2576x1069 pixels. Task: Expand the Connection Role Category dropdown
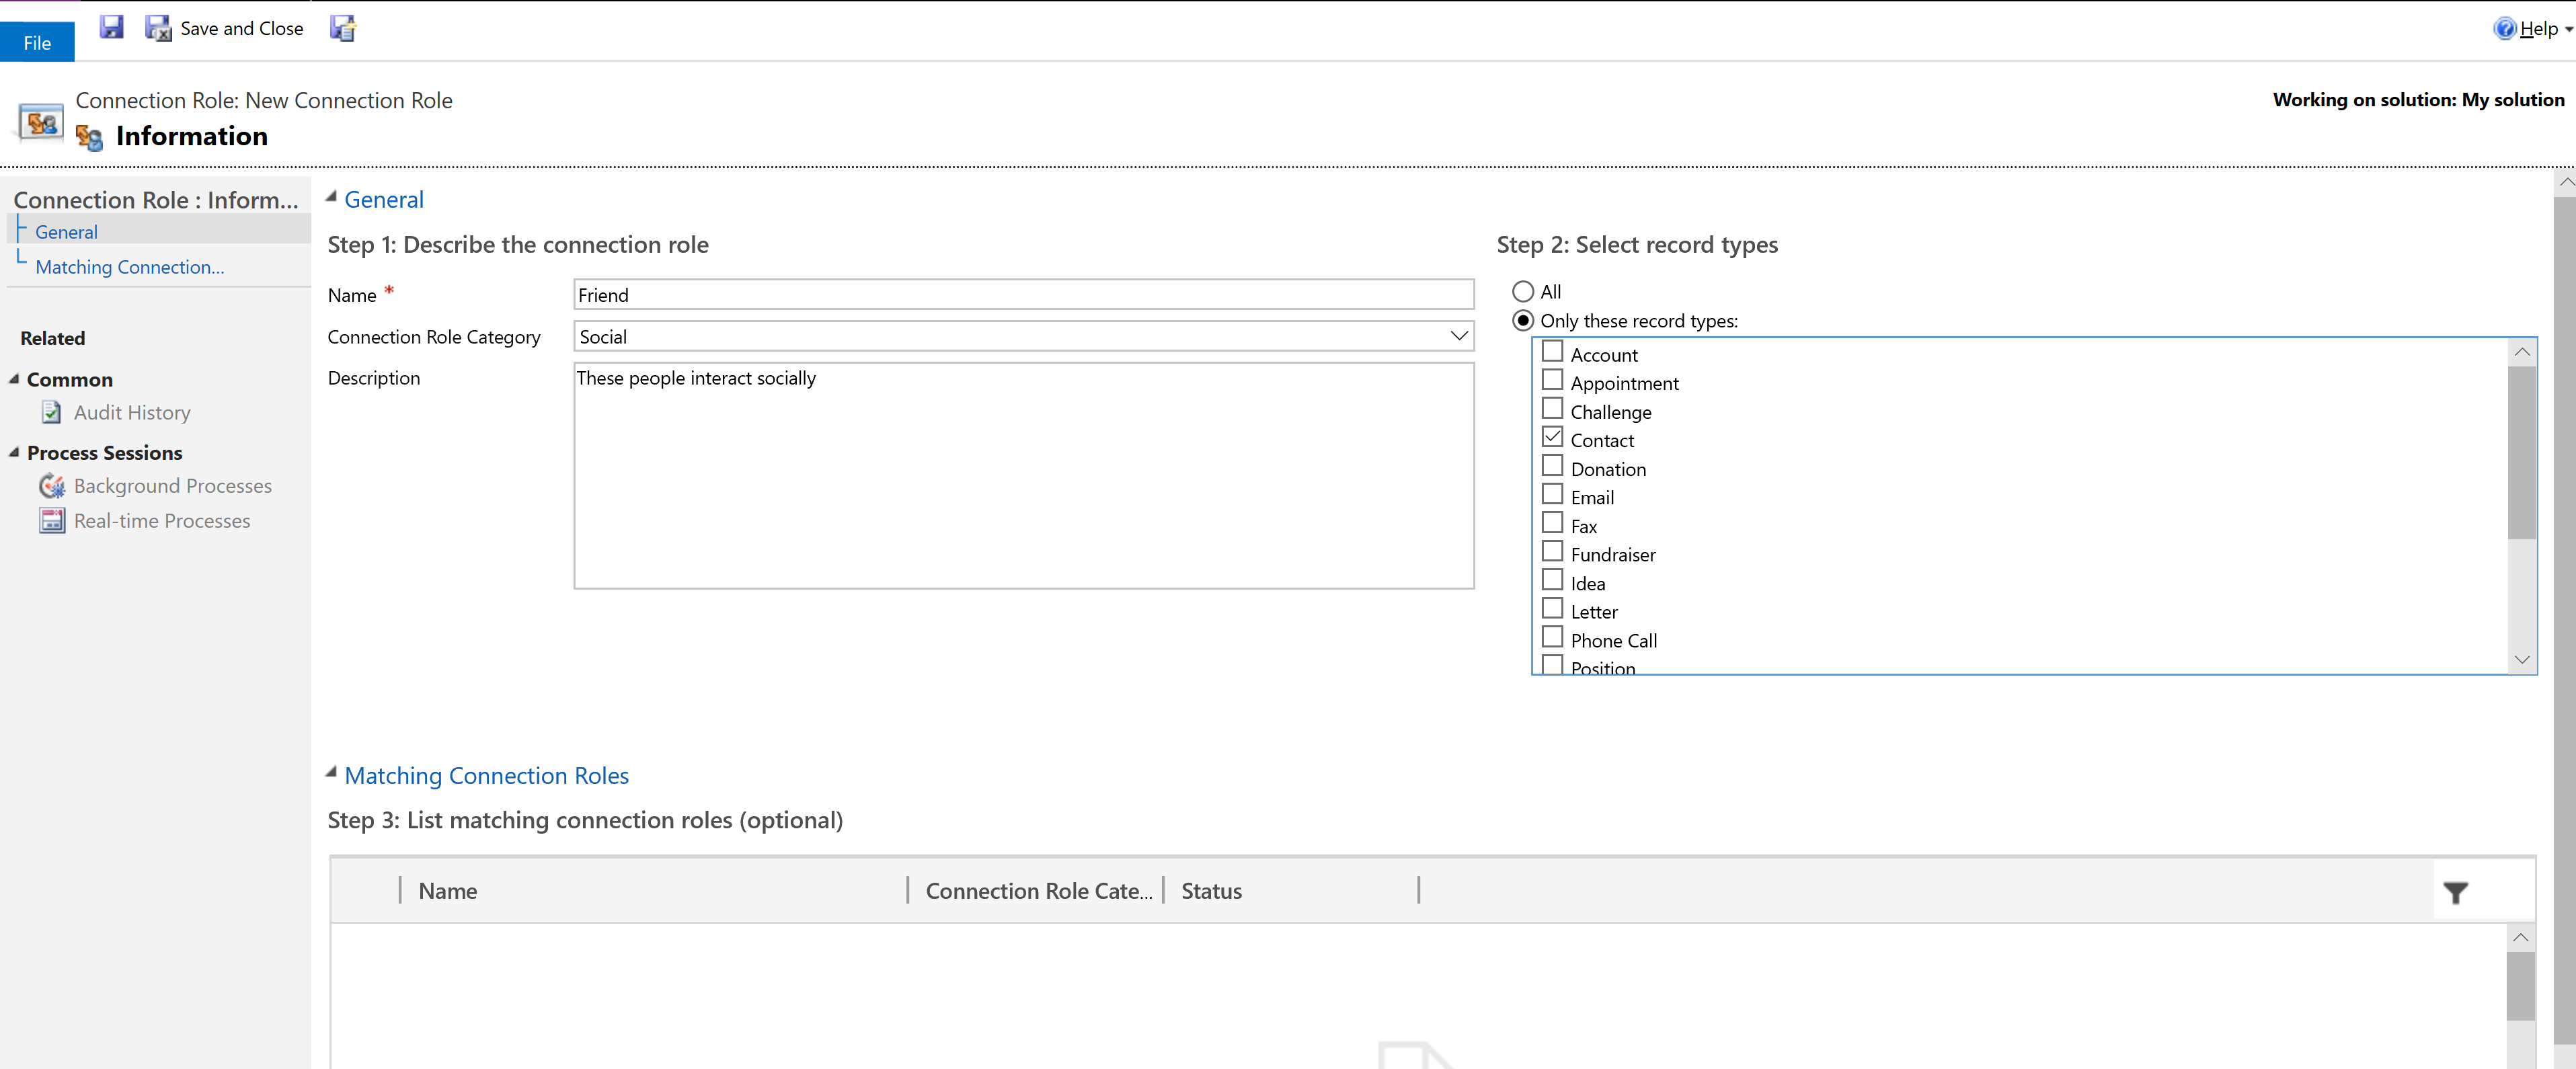point(1456,337)
